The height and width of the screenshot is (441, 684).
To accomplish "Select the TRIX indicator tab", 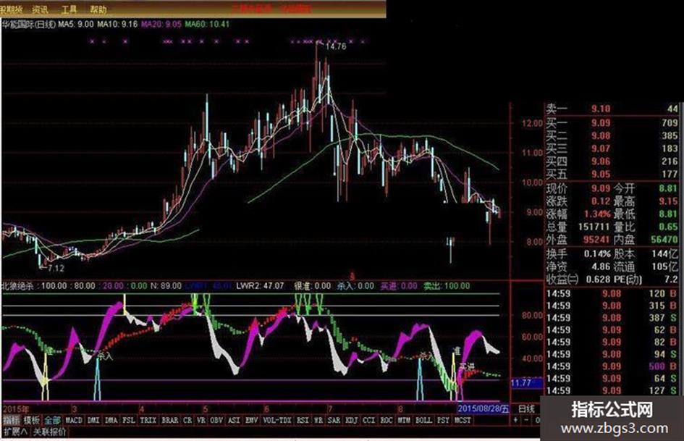I will 148,420.
